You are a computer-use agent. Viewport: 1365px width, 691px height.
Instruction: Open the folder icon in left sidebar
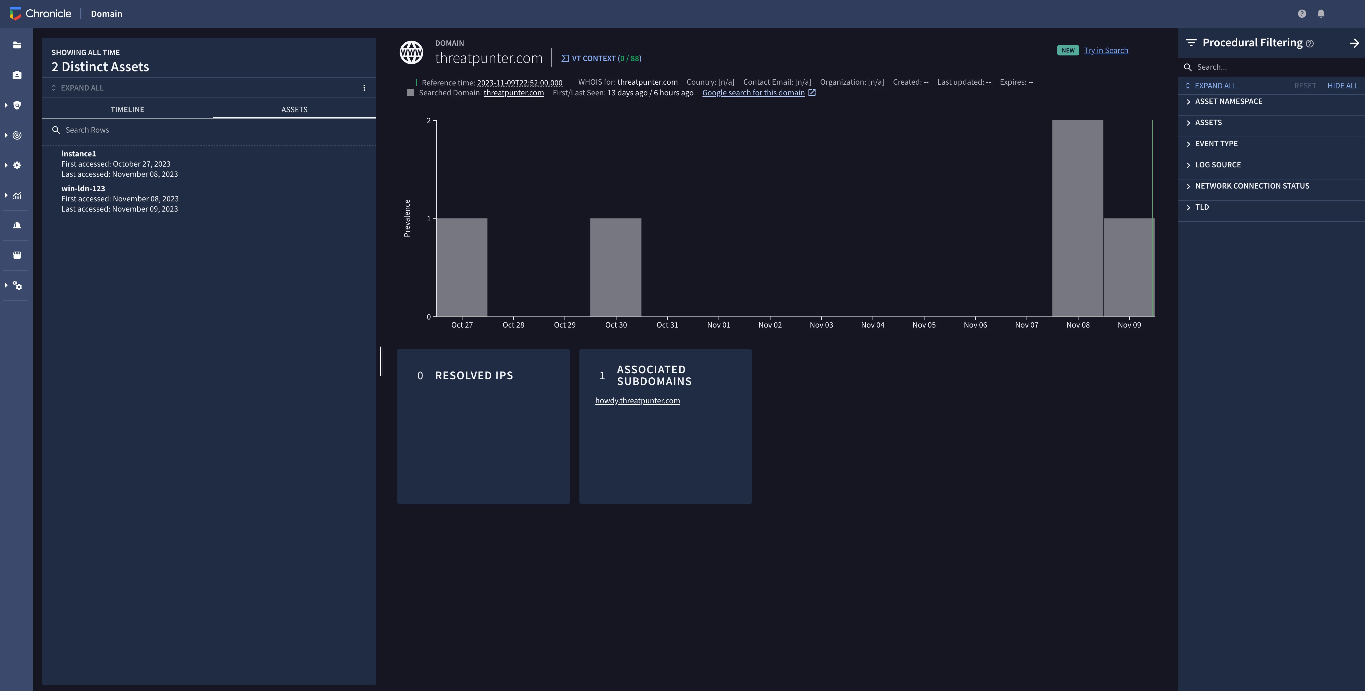click(17, 45)
